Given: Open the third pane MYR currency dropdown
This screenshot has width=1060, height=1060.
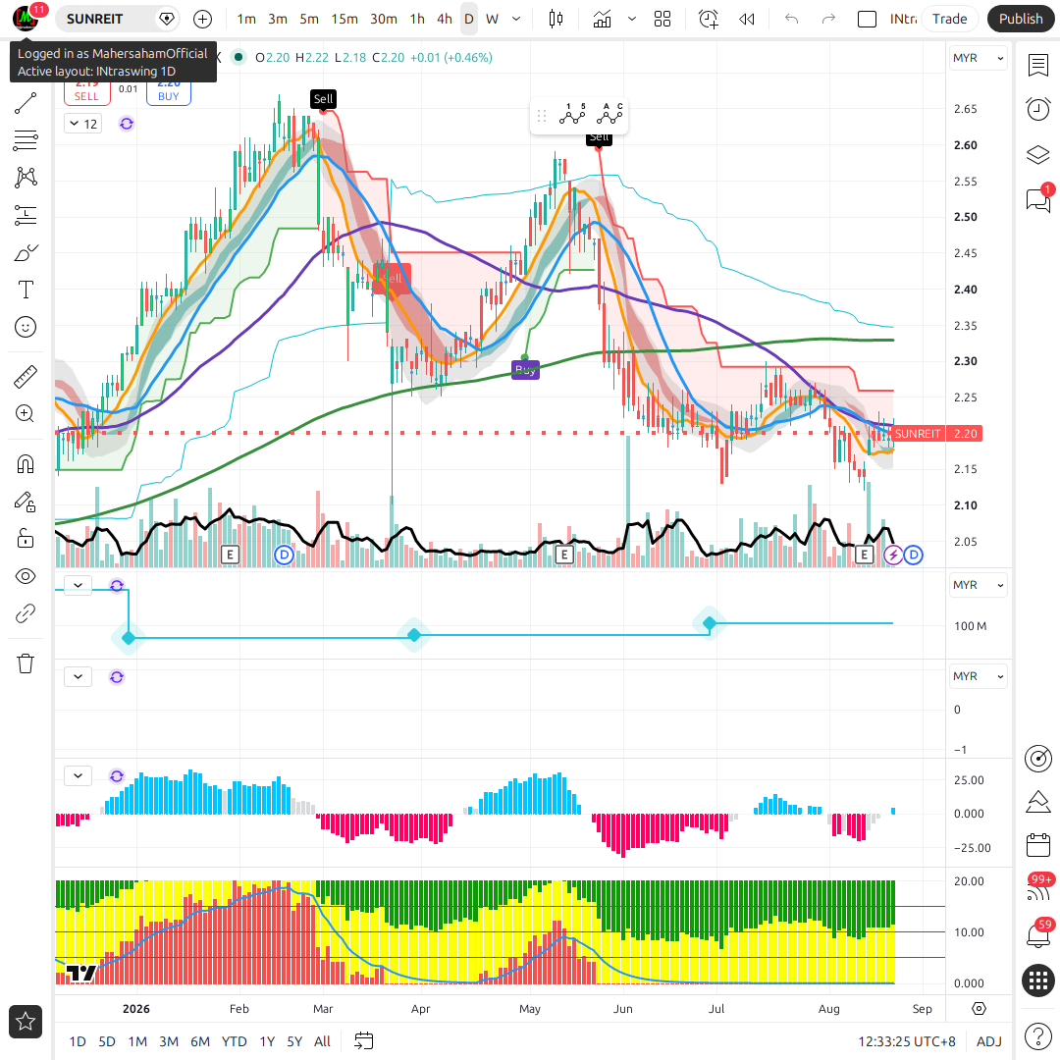Looking at the screenshot, I should click(x=978, y=676).
